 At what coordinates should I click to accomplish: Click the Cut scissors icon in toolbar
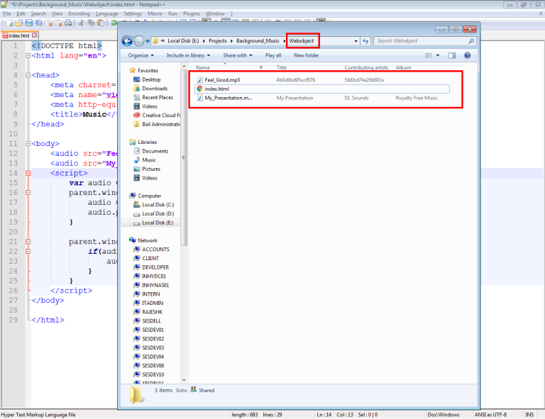point(82,23)
